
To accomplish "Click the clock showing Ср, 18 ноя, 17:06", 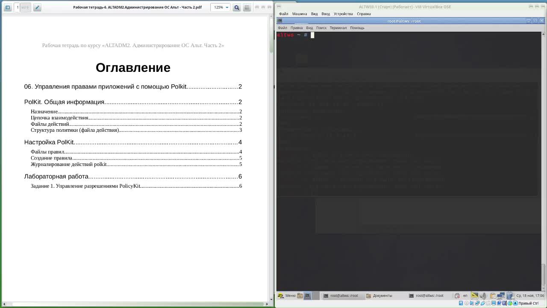I will coord(530,296).
